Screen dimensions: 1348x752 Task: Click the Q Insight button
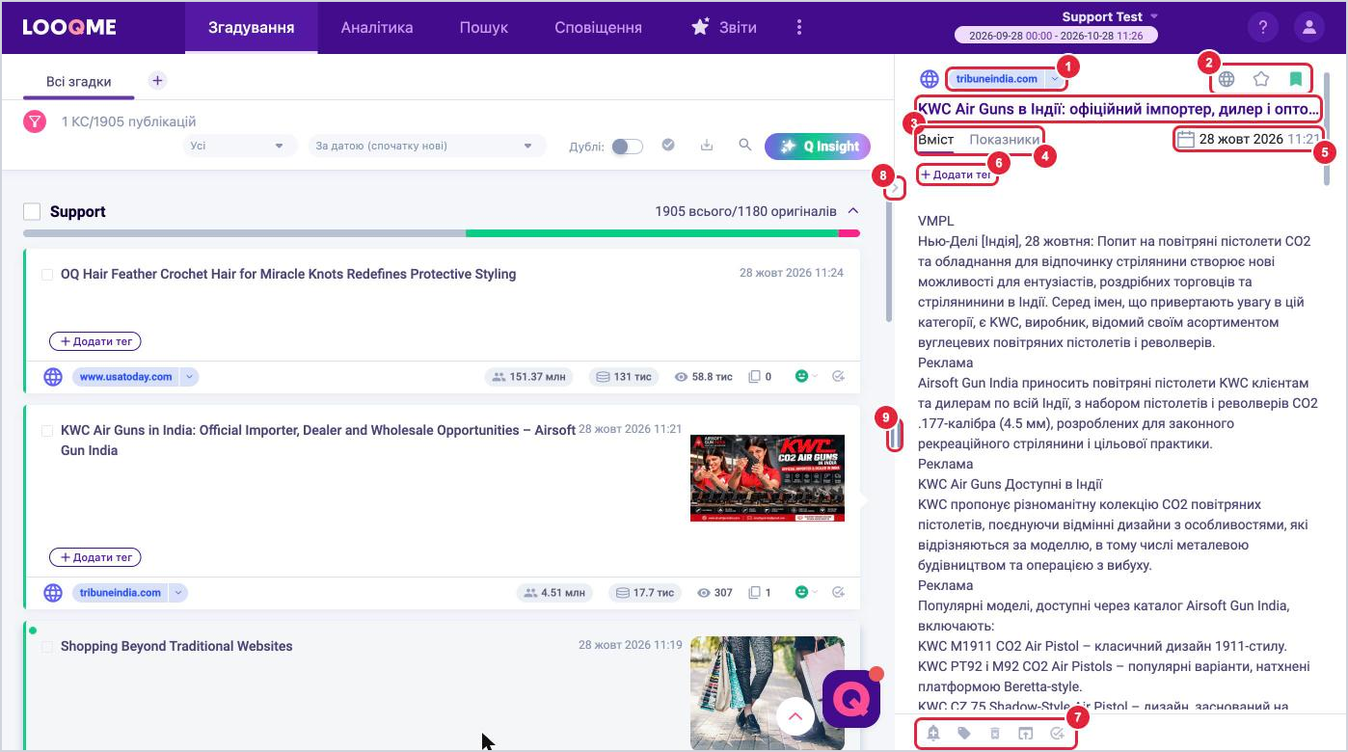[x=818, y=147]
